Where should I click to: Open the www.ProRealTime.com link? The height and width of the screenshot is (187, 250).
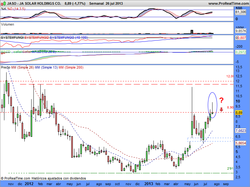point(229,3)
